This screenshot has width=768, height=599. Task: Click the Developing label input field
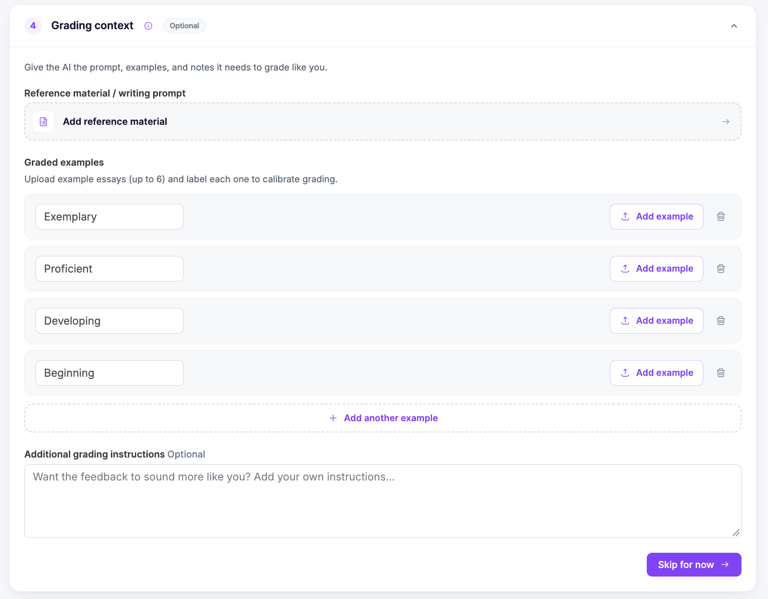point(110,321)
